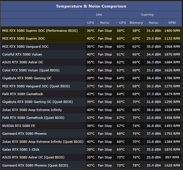Viewport: 183px width, 170px height.
Task: Sort by the Idle GPU column header
Action: pyautogui.click(x=90, y=23)
